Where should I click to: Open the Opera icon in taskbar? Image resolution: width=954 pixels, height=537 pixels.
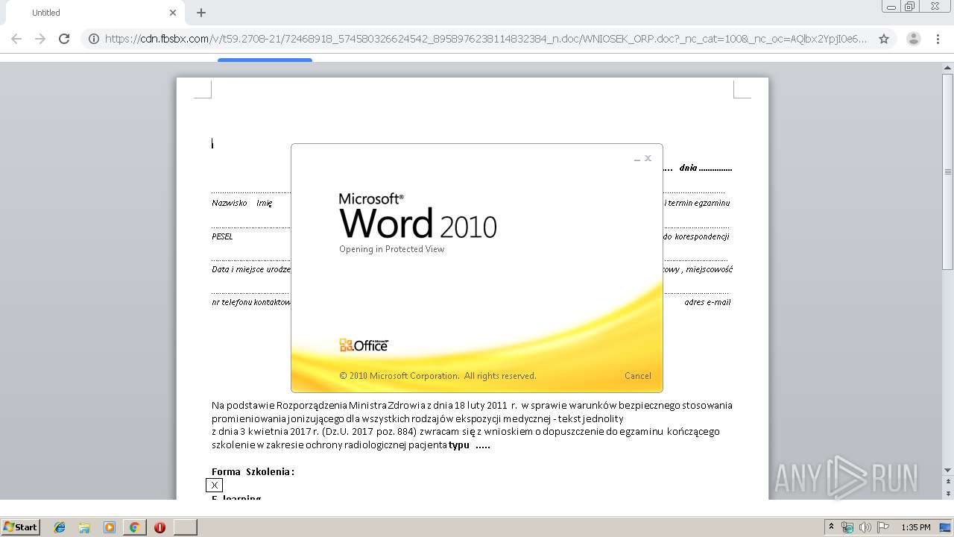[x=159, y=527]
